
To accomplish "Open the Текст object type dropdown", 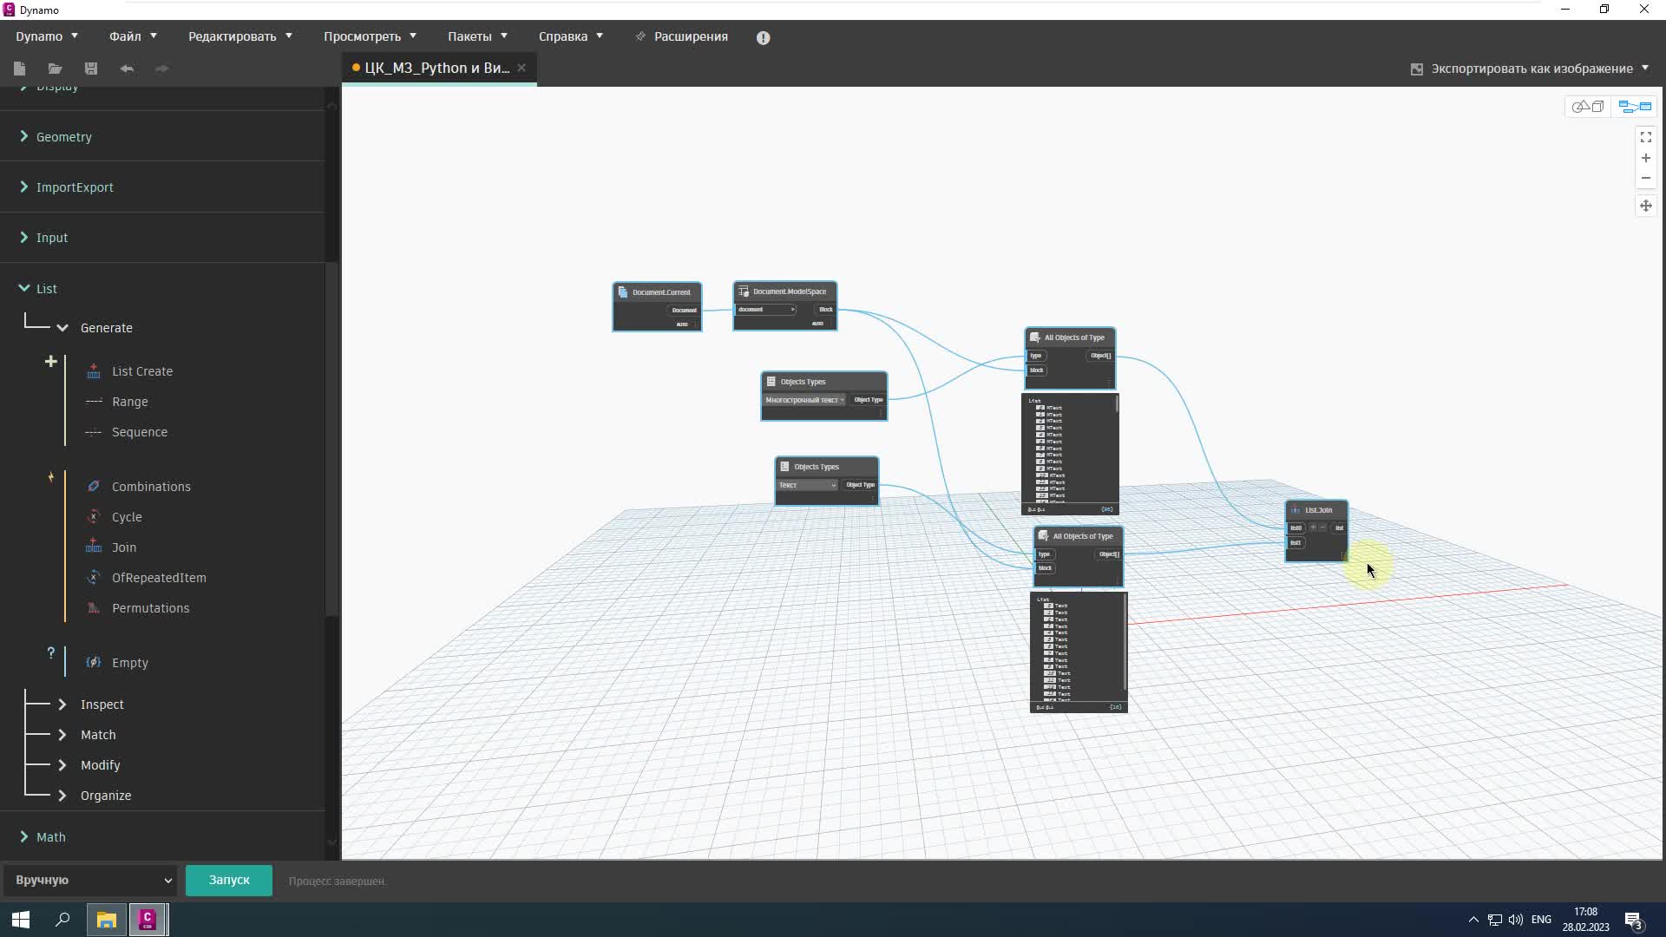I will 807,485.
